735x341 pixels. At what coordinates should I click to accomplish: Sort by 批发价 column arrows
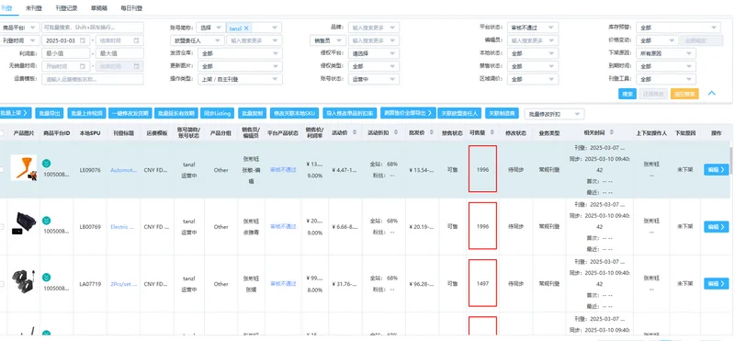[x=431, y=133]
